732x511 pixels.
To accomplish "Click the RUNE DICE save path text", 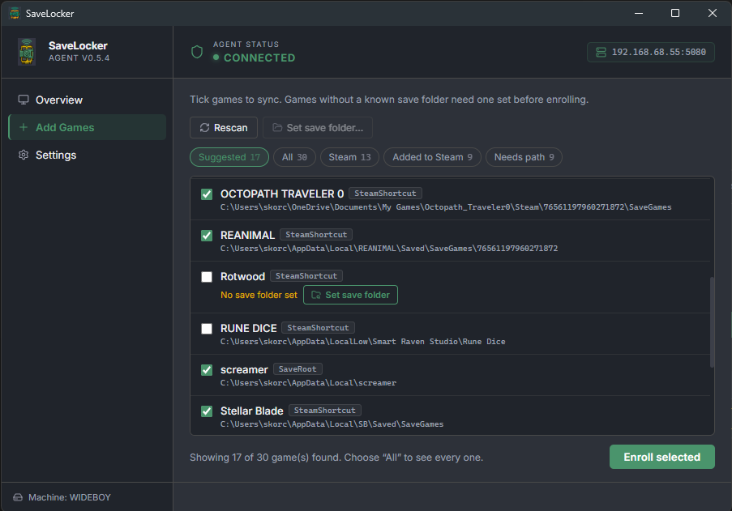I will [x=362, y=342].
